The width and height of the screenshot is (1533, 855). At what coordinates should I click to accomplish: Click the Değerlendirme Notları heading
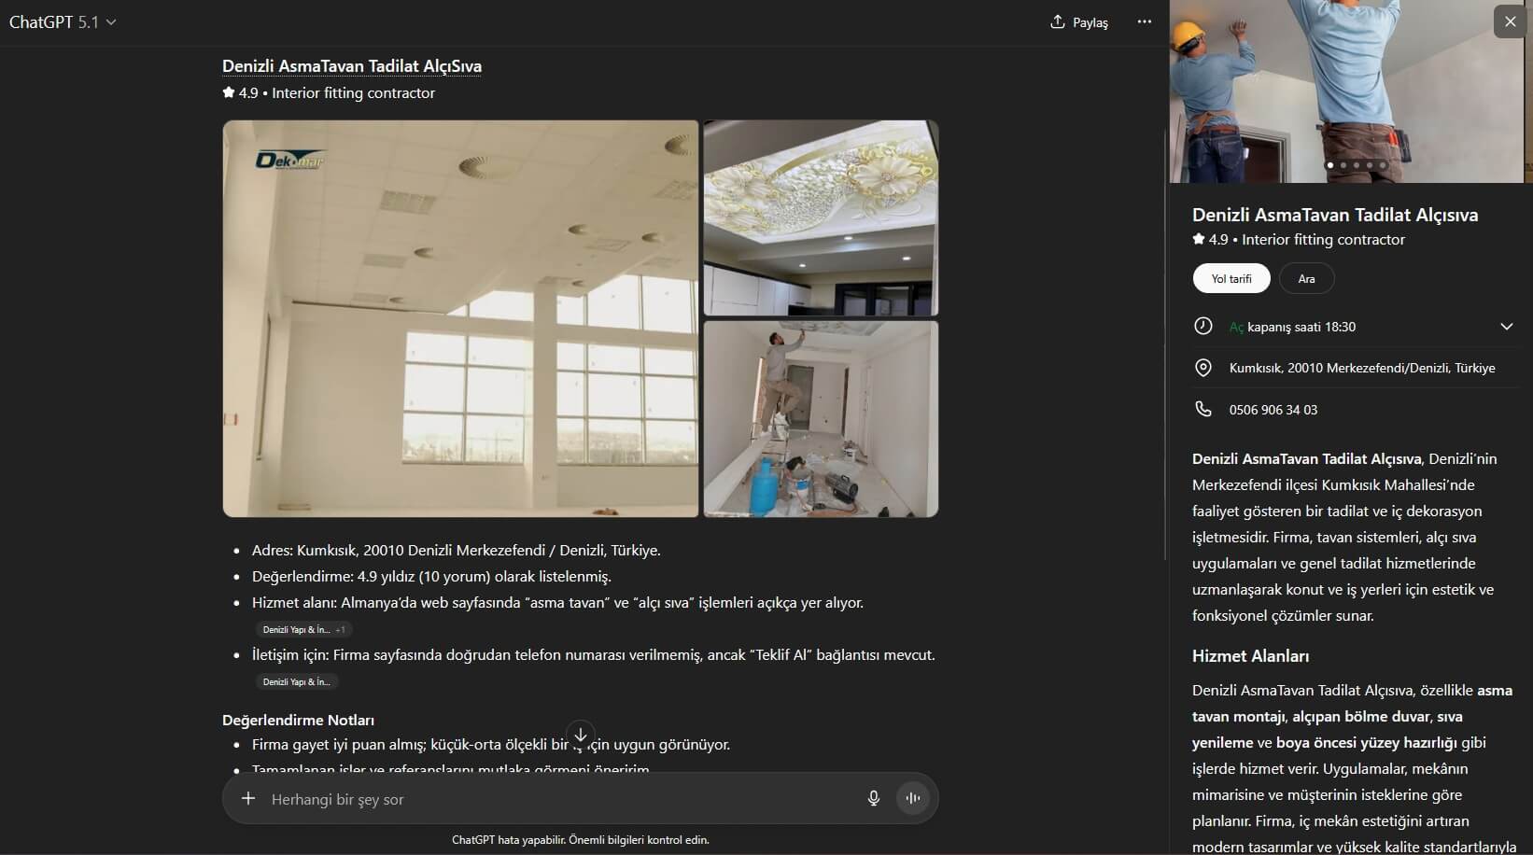click(298, 720)
